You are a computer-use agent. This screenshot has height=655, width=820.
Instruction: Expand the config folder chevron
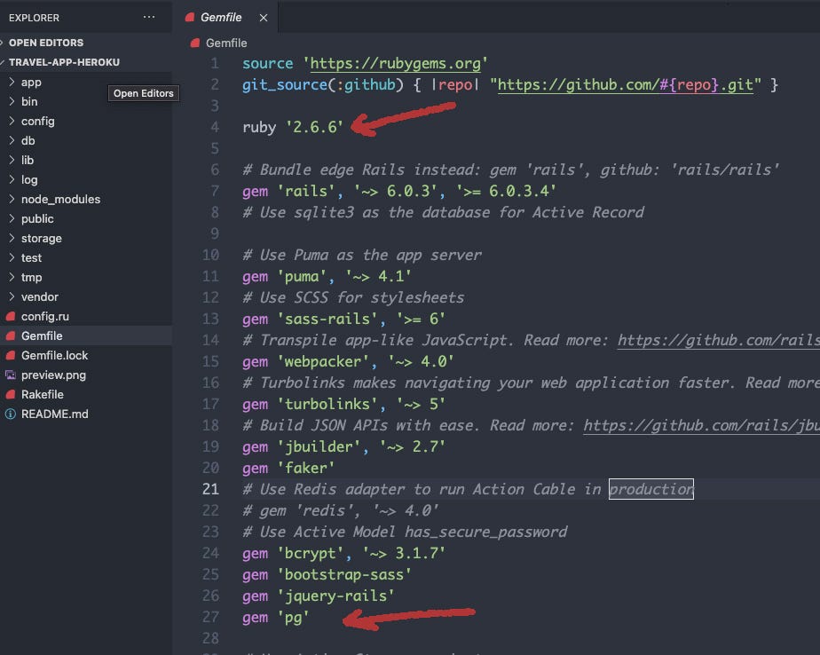[12, 121]
